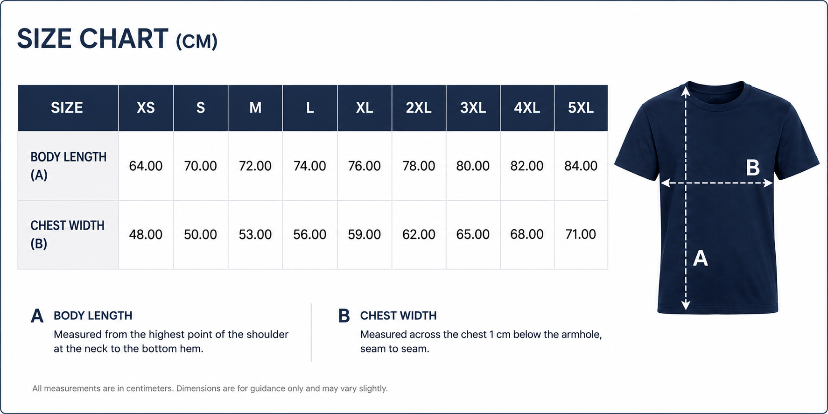Click the BODY LENGTH legend heading
The image size is (828, 414).
coord(93,316)
